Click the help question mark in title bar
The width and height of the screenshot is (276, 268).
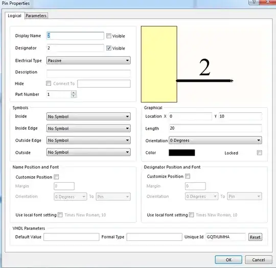[x=254, y=2]
